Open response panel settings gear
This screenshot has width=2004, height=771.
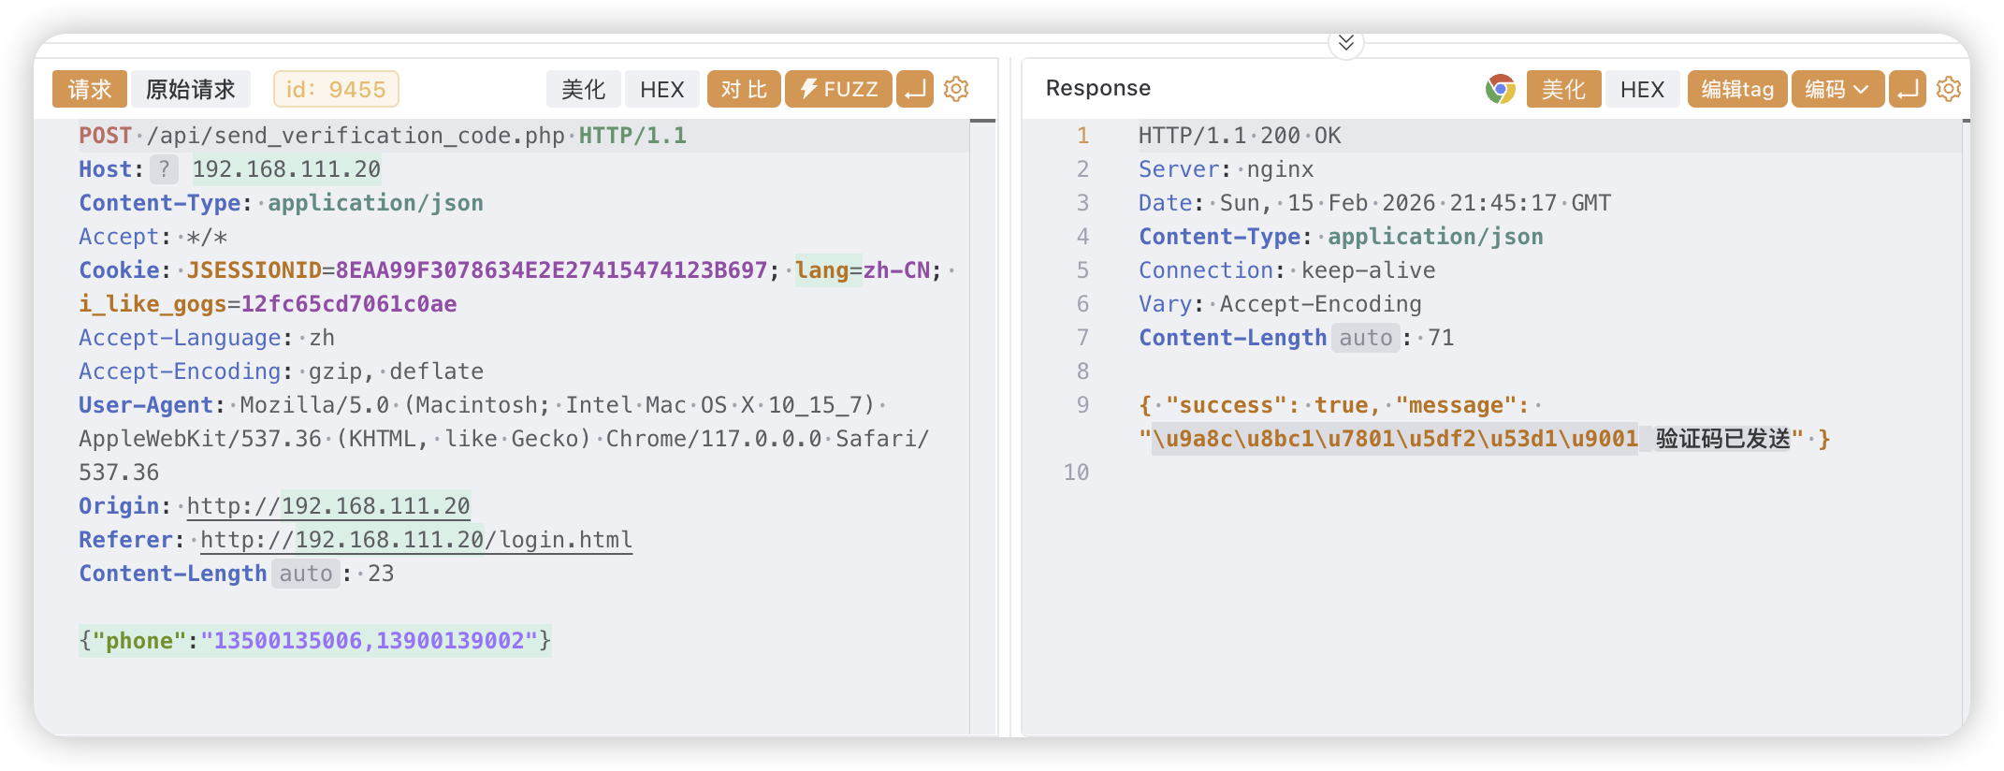(1948, 89)
